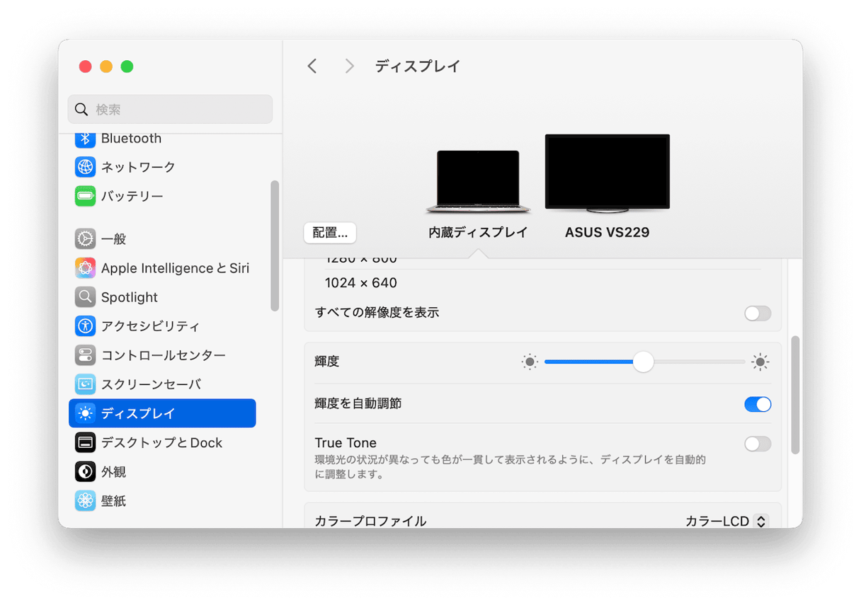Adjust the 輝度 brightness slider

pyautogui.click(x=643, y=362)
